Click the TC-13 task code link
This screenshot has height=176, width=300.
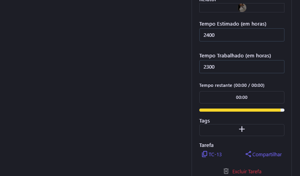(x=215, y=155)
